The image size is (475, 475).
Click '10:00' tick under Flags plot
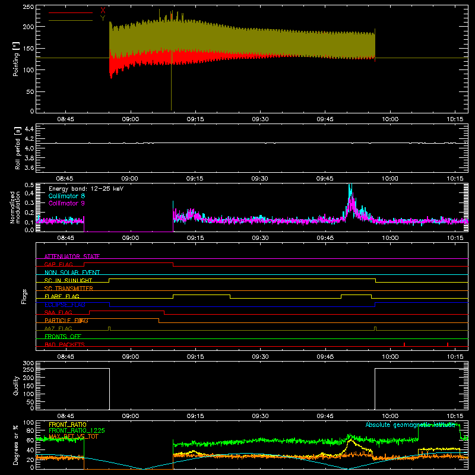[390, 357]
